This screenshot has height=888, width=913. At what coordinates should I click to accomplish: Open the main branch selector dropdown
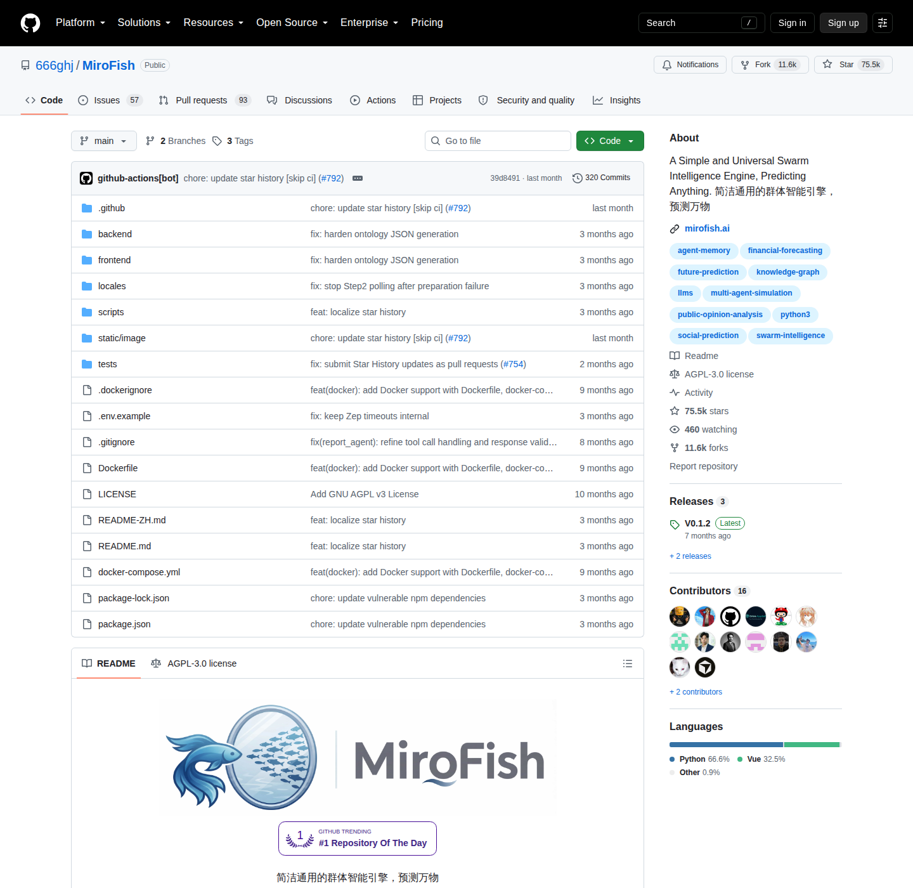tap(104, 141)
